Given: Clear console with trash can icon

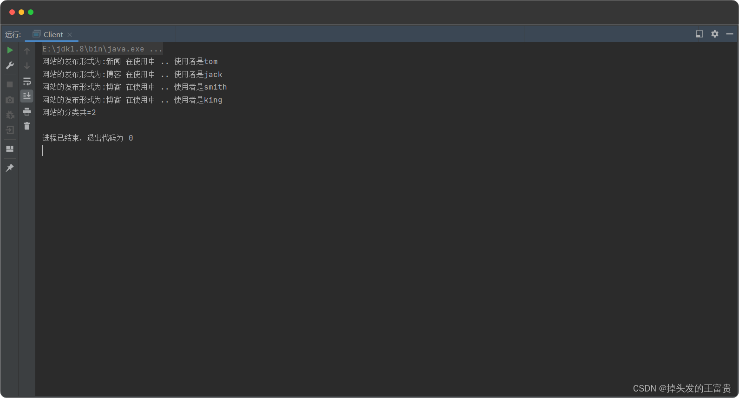Looking at the screenshot, I should (27, 126).
